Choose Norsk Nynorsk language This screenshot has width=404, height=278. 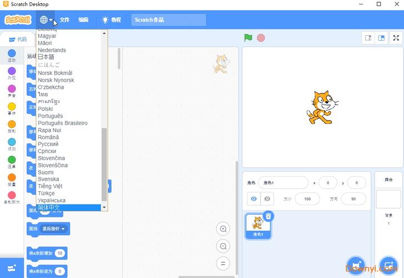pyautogui.click(x=68, y=80)
